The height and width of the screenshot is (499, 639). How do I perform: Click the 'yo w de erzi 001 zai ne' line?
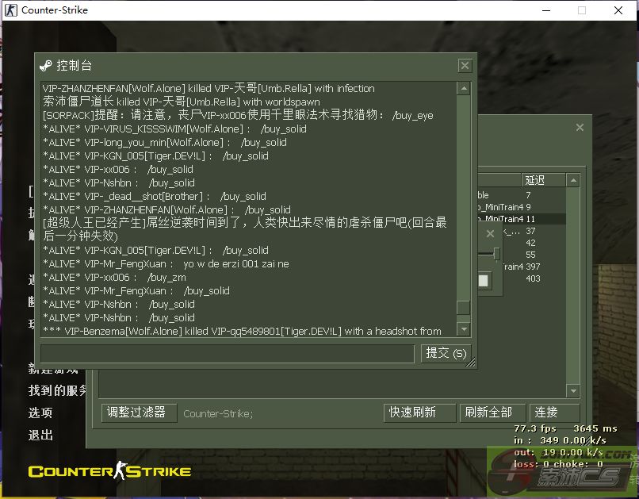pos(166,263)
